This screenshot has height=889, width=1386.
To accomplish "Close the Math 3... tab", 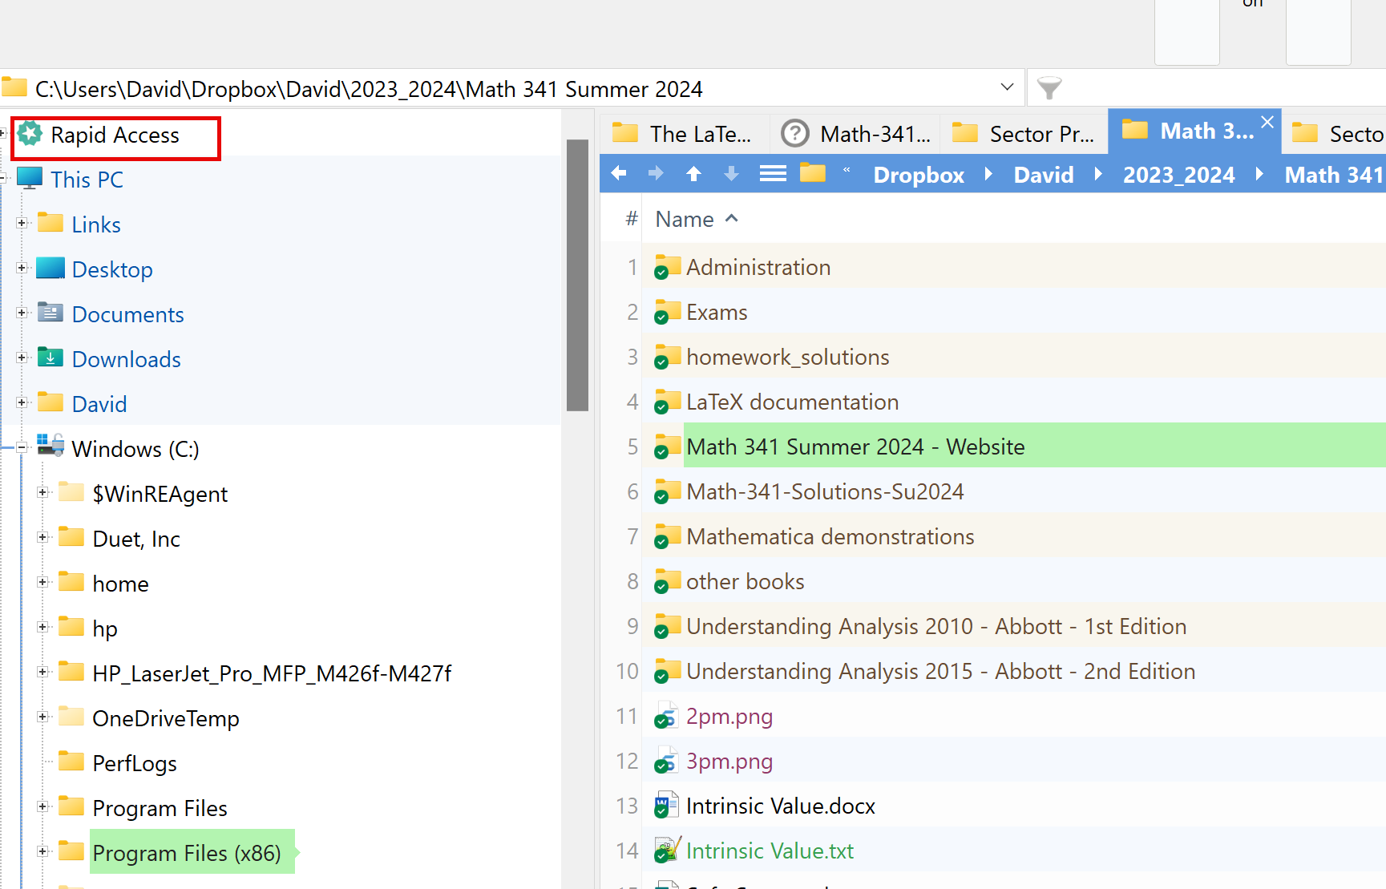I will (1267, 122).
